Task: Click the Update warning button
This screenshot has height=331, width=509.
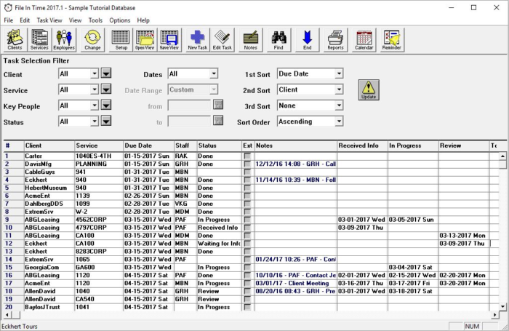Action: tap(369, 89)
